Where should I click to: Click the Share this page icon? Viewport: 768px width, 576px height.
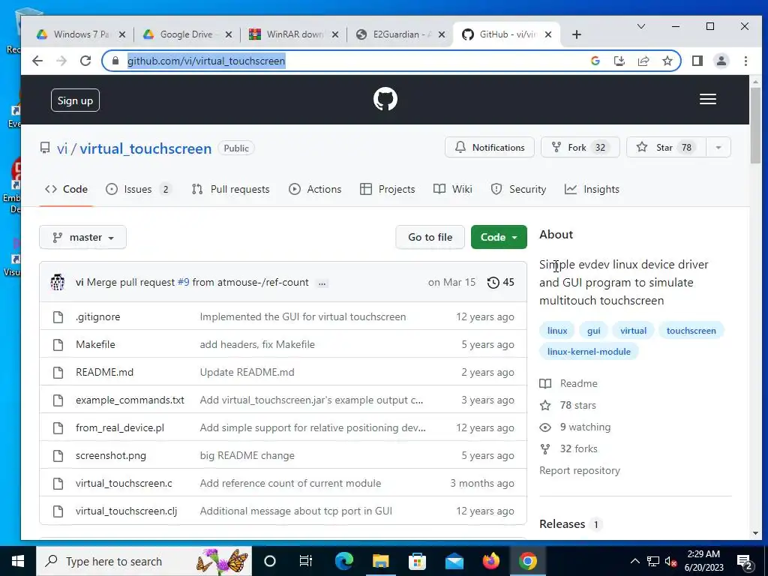click(643, 61)
